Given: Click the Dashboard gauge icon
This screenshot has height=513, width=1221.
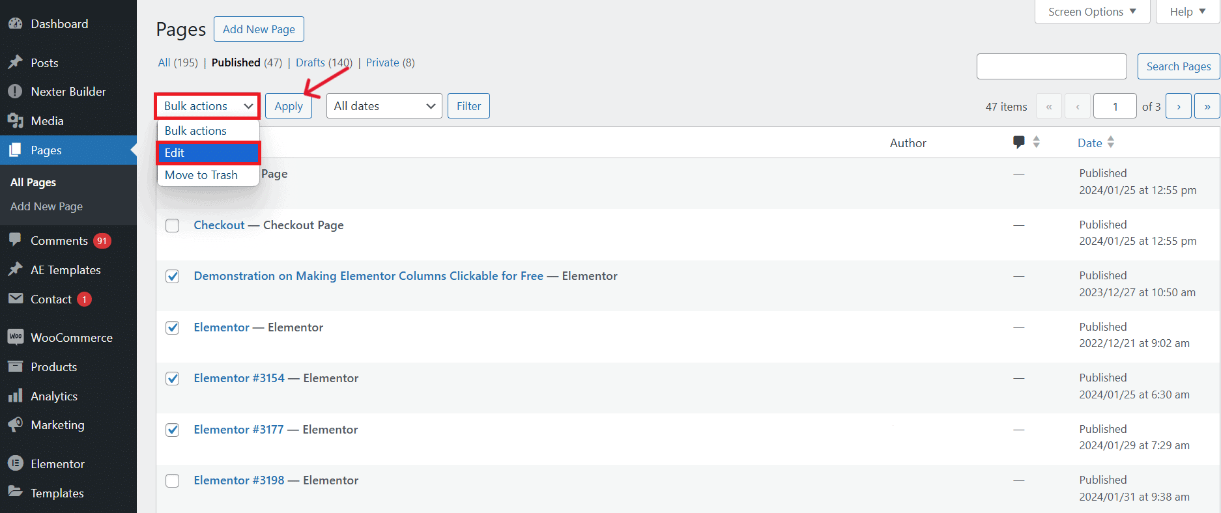Looking at the screenshot, I should (x=15, y=24).
